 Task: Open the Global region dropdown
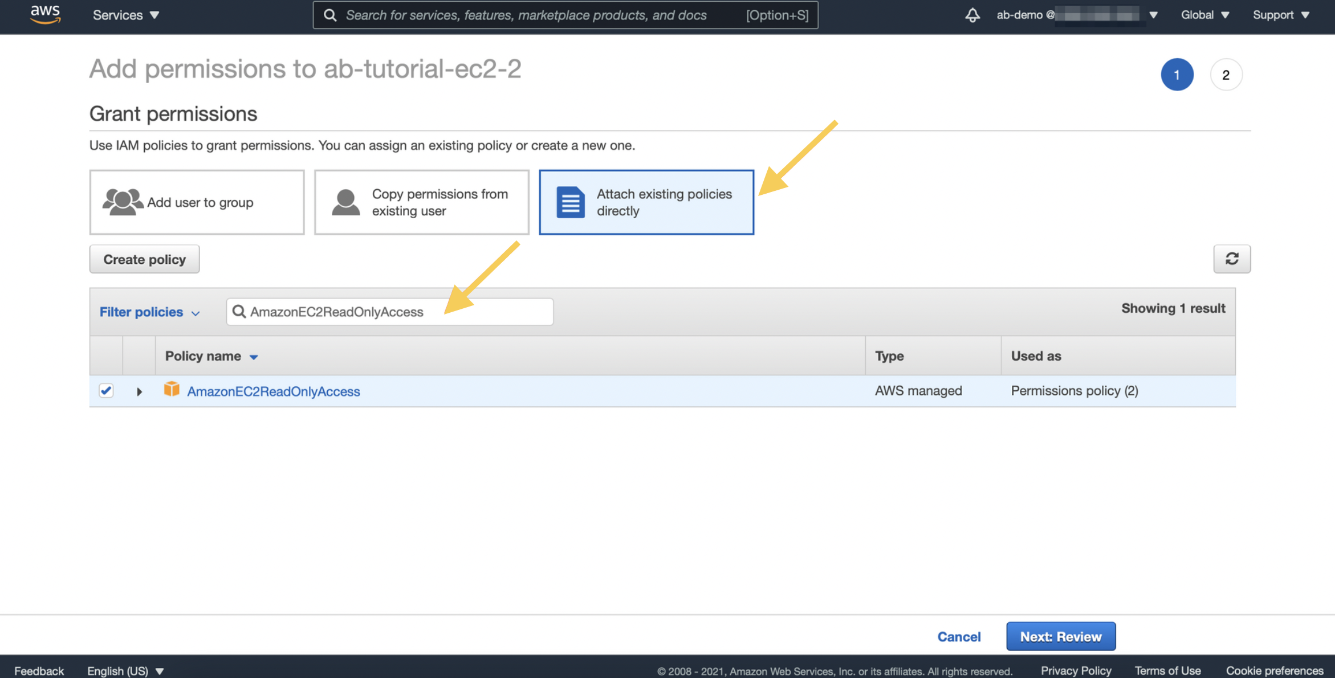1204,15
